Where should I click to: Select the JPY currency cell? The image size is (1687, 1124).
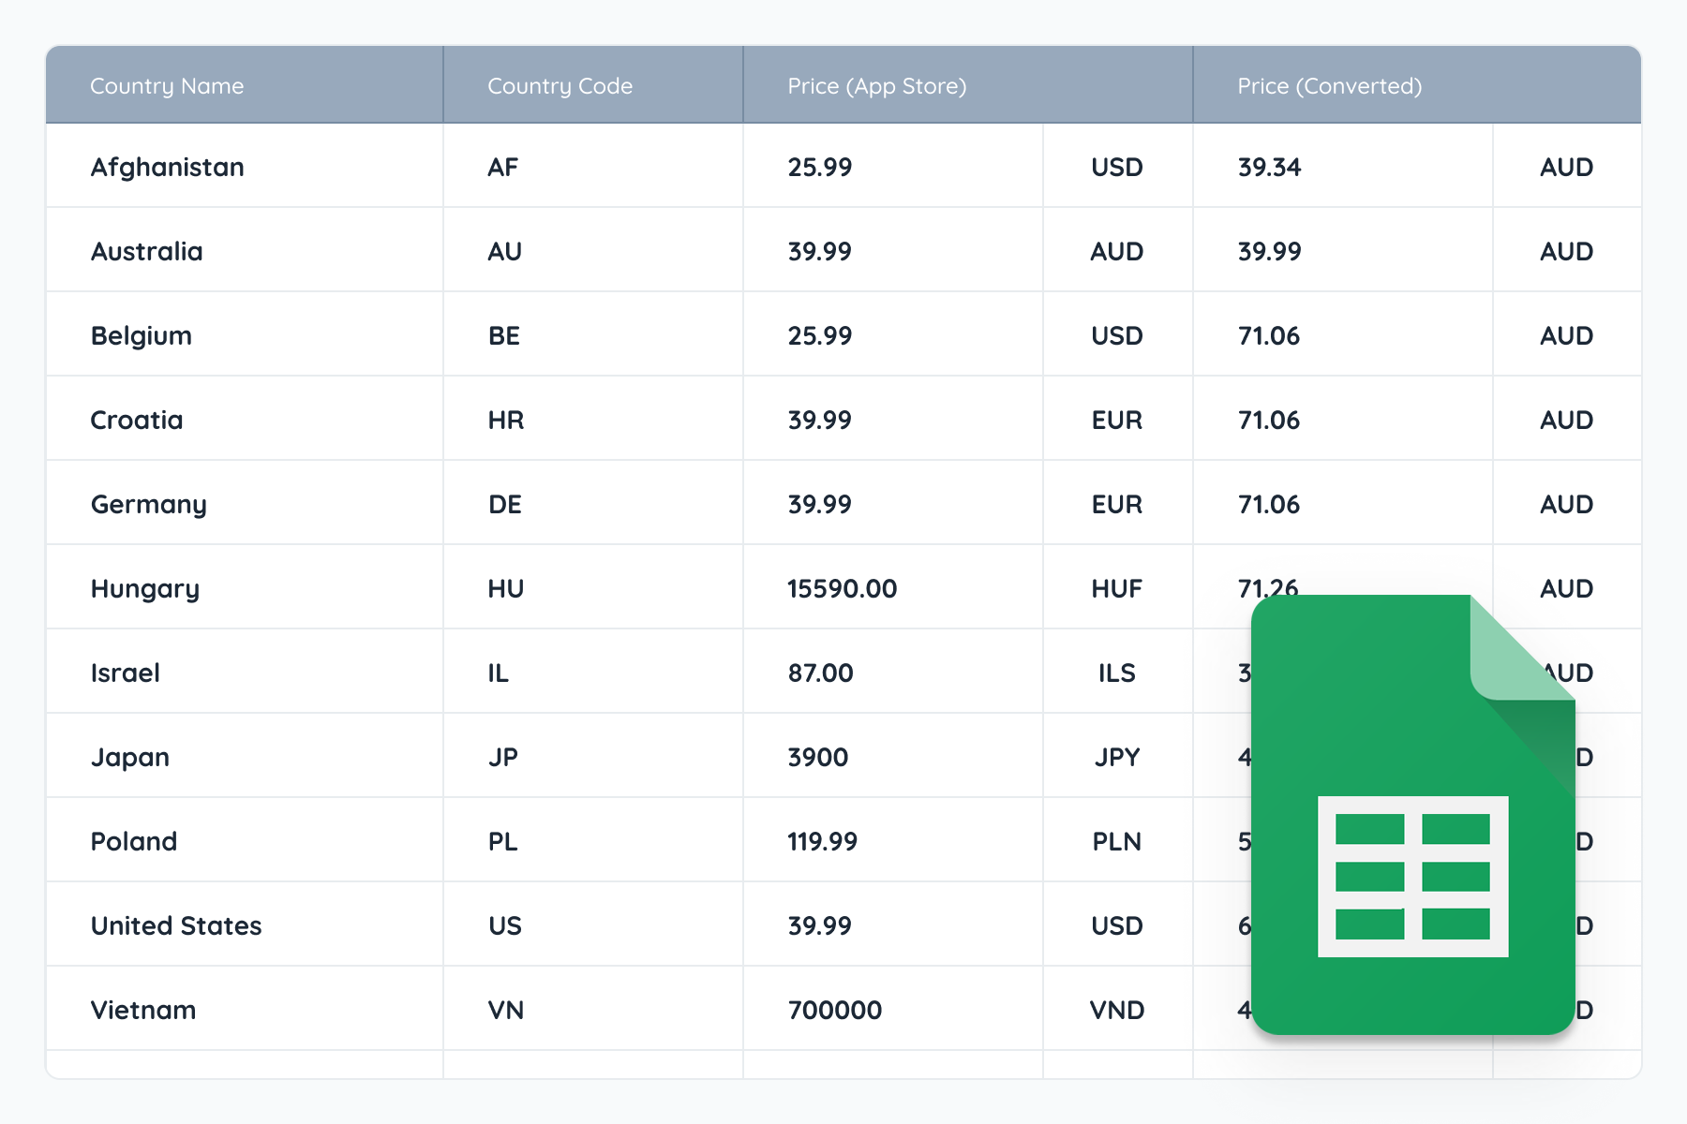tap(1116, 757)
